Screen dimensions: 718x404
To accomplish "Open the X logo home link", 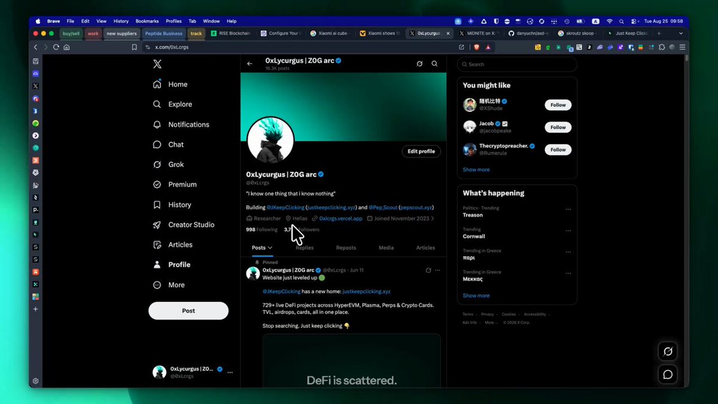I will point(157,64).
